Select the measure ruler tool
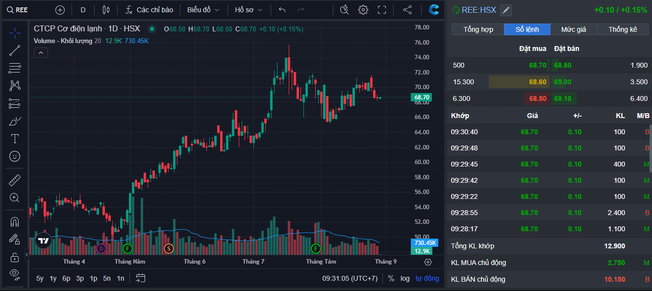652x291 pixels. pyautogui.click(x=15, y=180)
